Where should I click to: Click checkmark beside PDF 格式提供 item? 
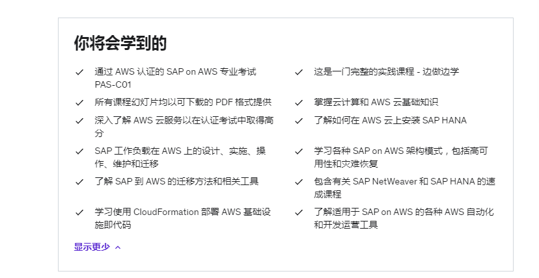click(79, 103)
